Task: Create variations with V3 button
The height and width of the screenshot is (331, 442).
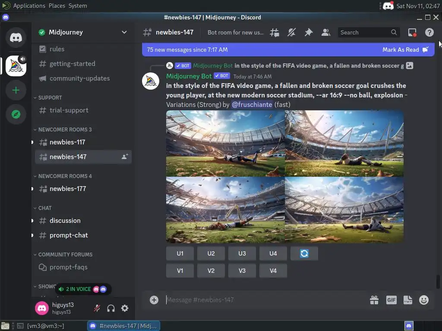Action: click(x=242, y=271)
